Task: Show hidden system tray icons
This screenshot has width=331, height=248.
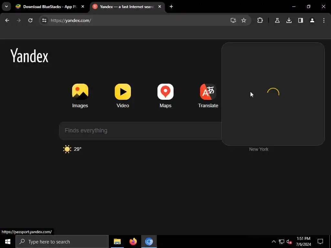Action: point(273,242)
